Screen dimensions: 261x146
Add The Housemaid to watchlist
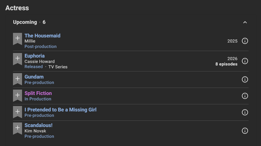(18, 39)
